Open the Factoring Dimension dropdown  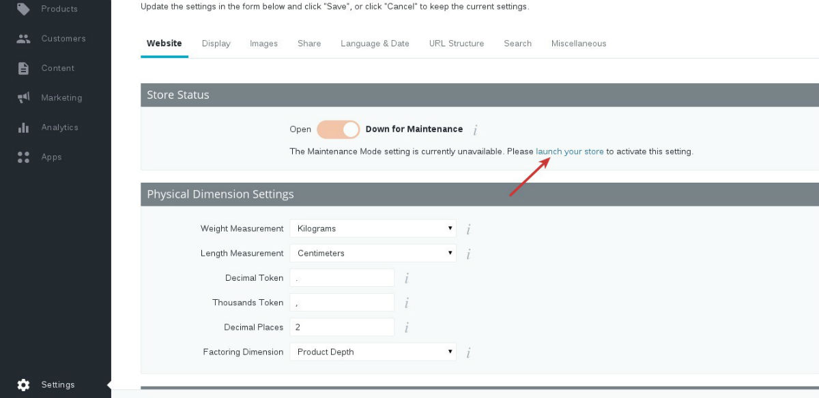coord(373,352)
